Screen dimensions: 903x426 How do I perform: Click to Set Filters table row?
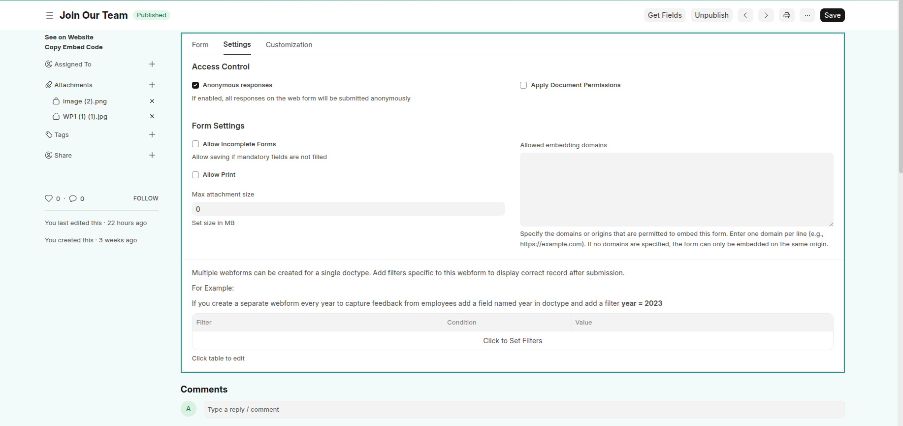pyautogui.click(x=513, y=341)
